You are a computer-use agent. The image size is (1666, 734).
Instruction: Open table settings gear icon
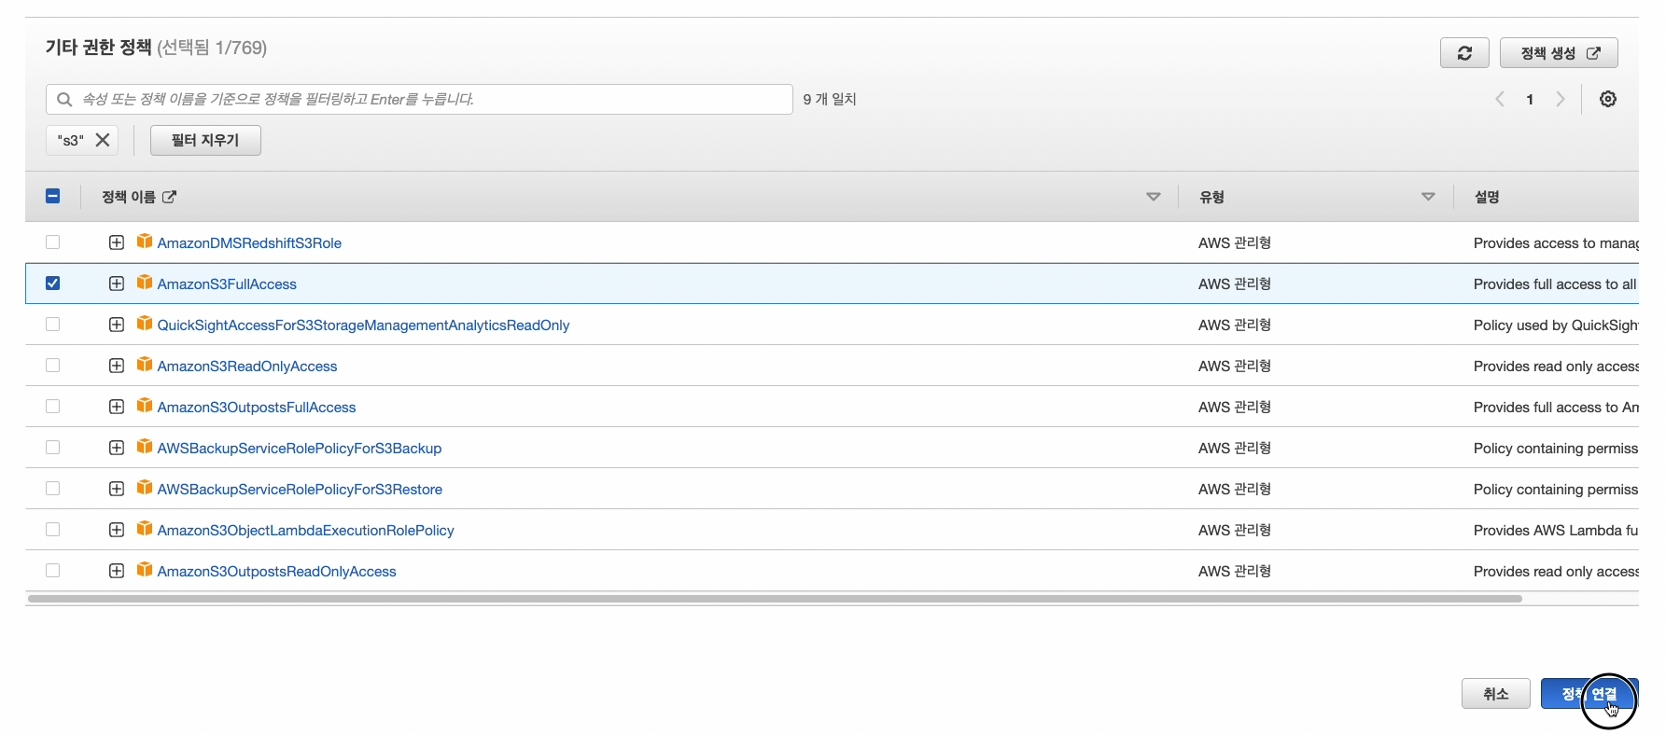coord(1607,99)
